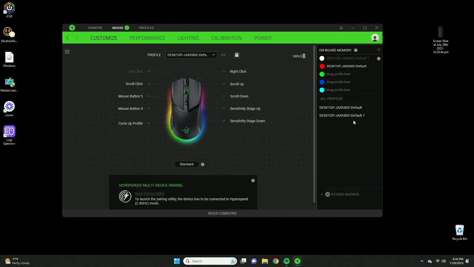Image resolution: width=474 pixels, height=267 pixels.
Task: Expand the STORED MACROS section
Action: pyautogui.click(x=321, y=194)
